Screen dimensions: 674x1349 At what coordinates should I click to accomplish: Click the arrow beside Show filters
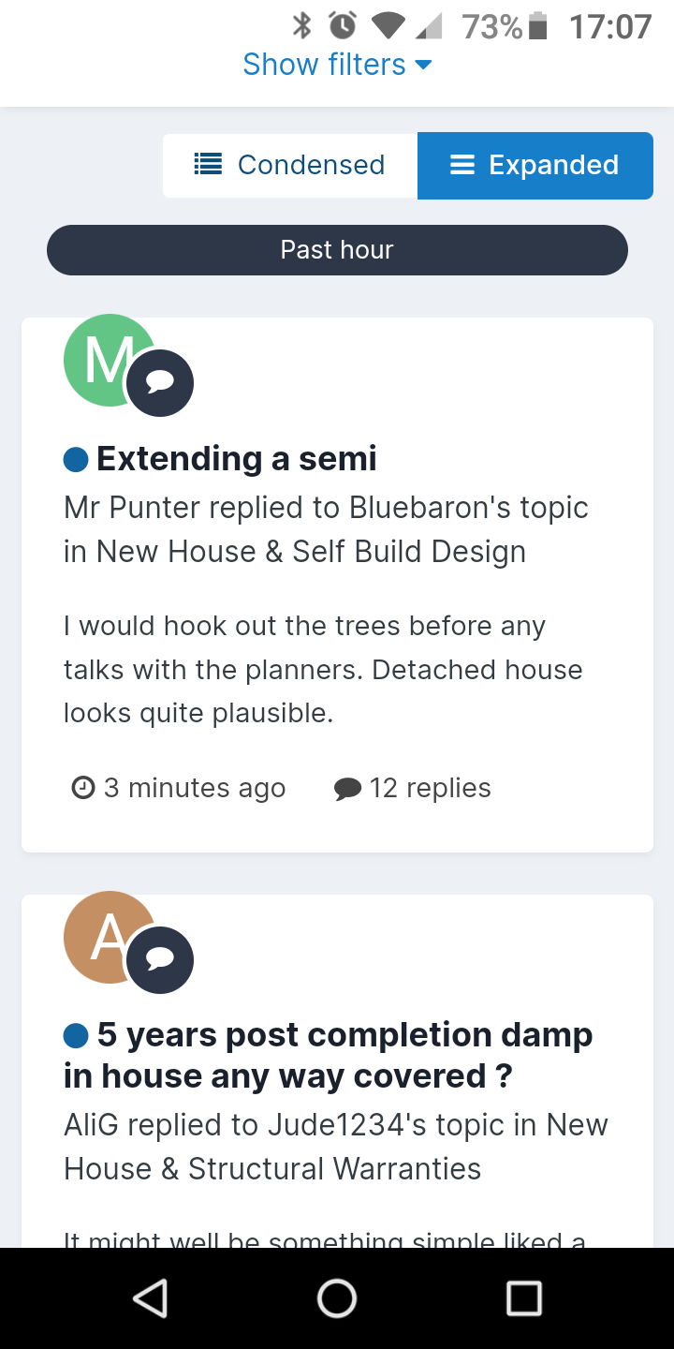423,65
